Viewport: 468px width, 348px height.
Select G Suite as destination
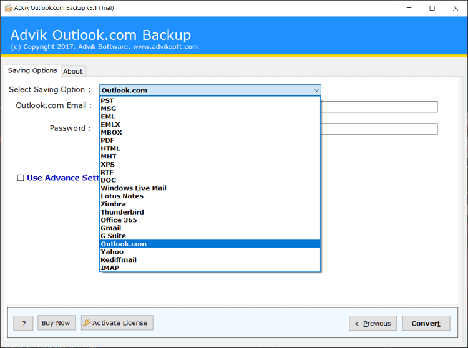[x=210, y=236]
